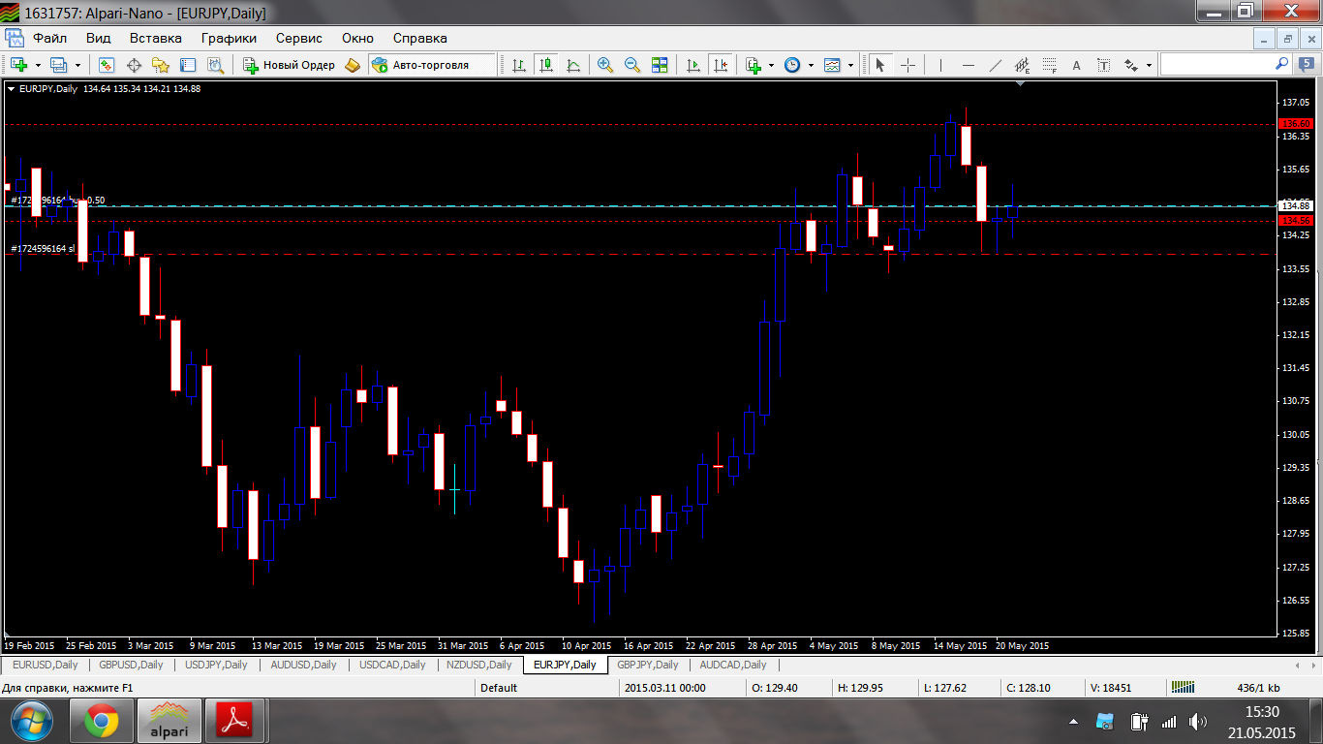Select the crosshair tool
Screen dimensions: 1323x744
coord(908,65)
